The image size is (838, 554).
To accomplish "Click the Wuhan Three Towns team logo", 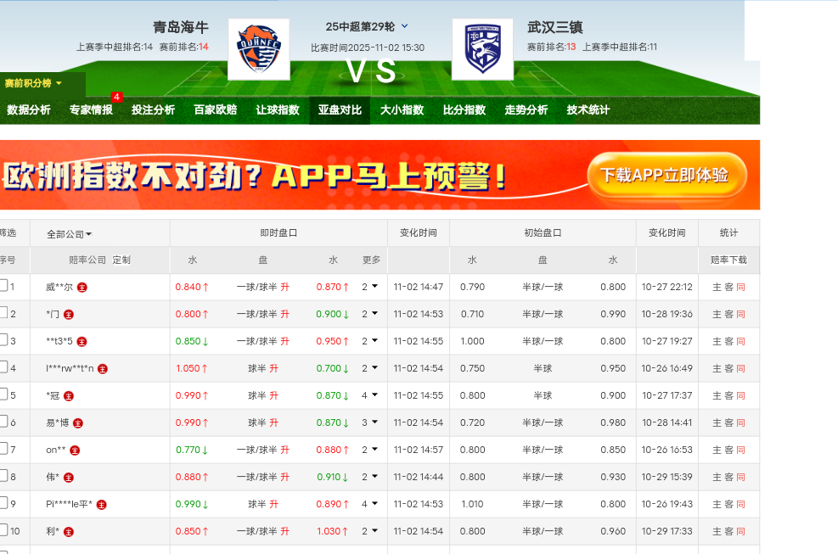I will 482,49.
